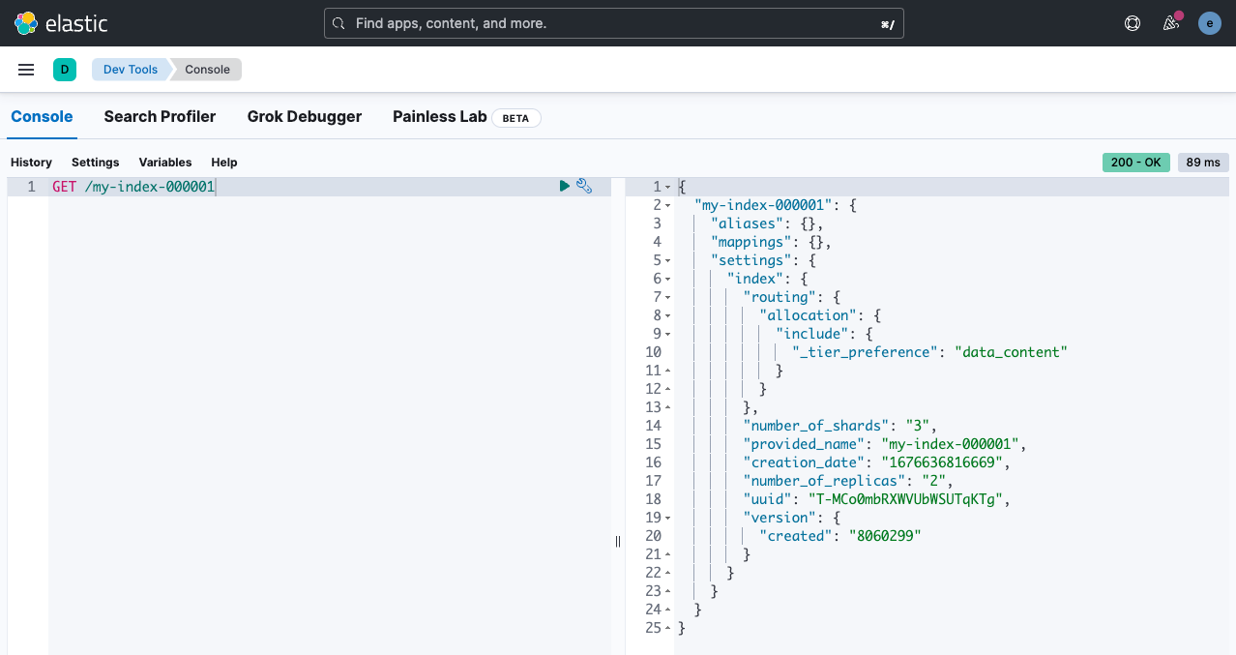Go to the Dev Tools breadcrumb
Viewport: 1236px width, 655px height.
131,70
